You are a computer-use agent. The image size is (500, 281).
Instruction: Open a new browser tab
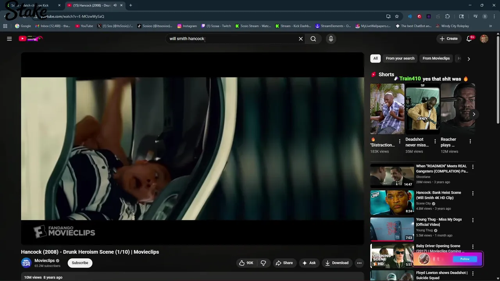coord(130,5)
